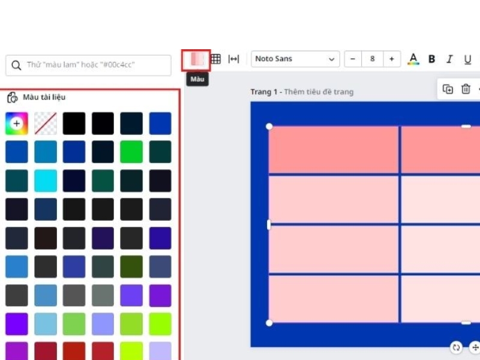Click the table color (Màu) button
The width and height of the screenshot is (480, 360).
pyautogui.click(x=196, y=59)
